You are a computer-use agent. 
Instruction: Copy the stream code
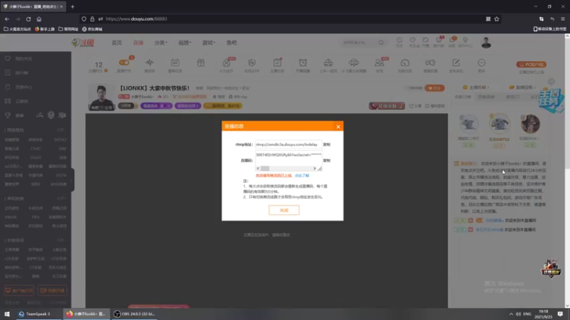(327, 161)
